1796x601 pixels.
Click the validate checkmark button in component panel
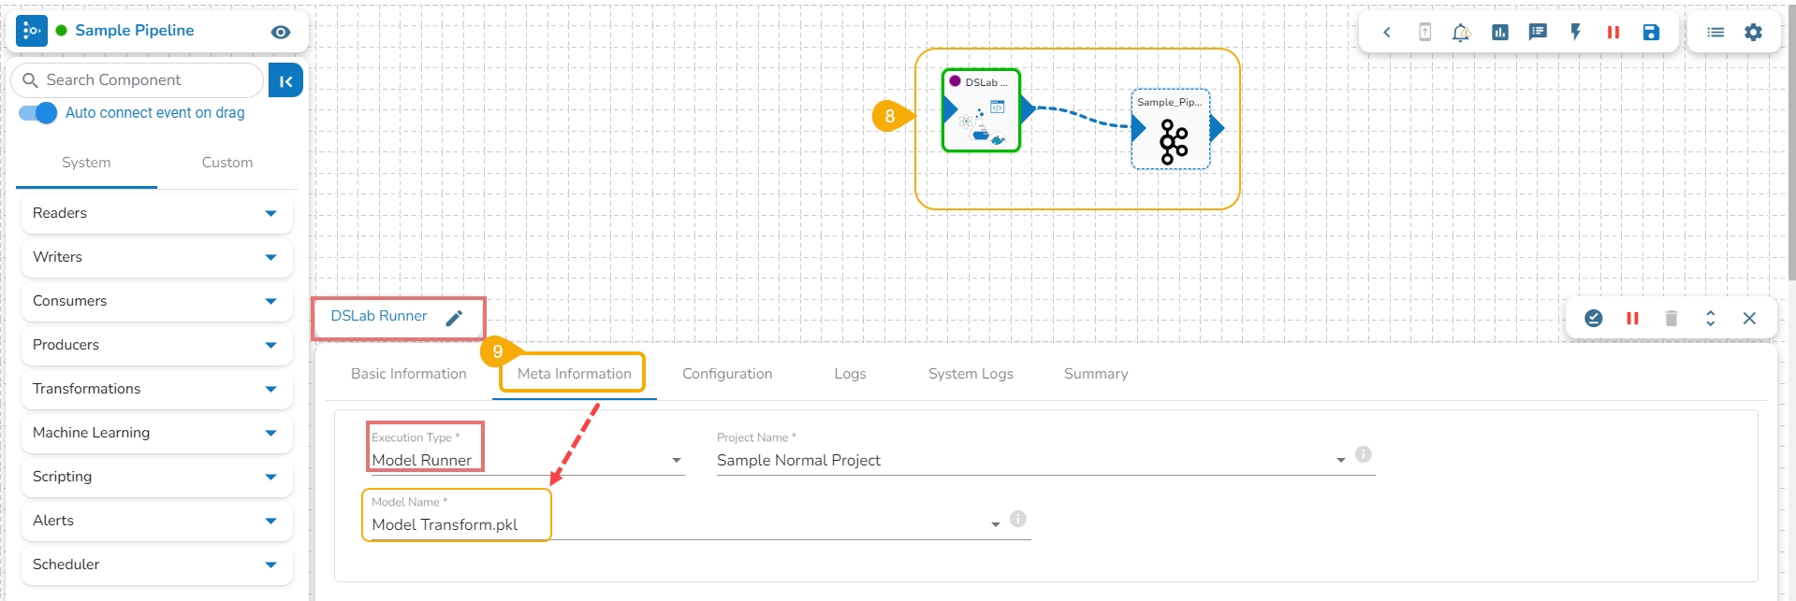1594,319
